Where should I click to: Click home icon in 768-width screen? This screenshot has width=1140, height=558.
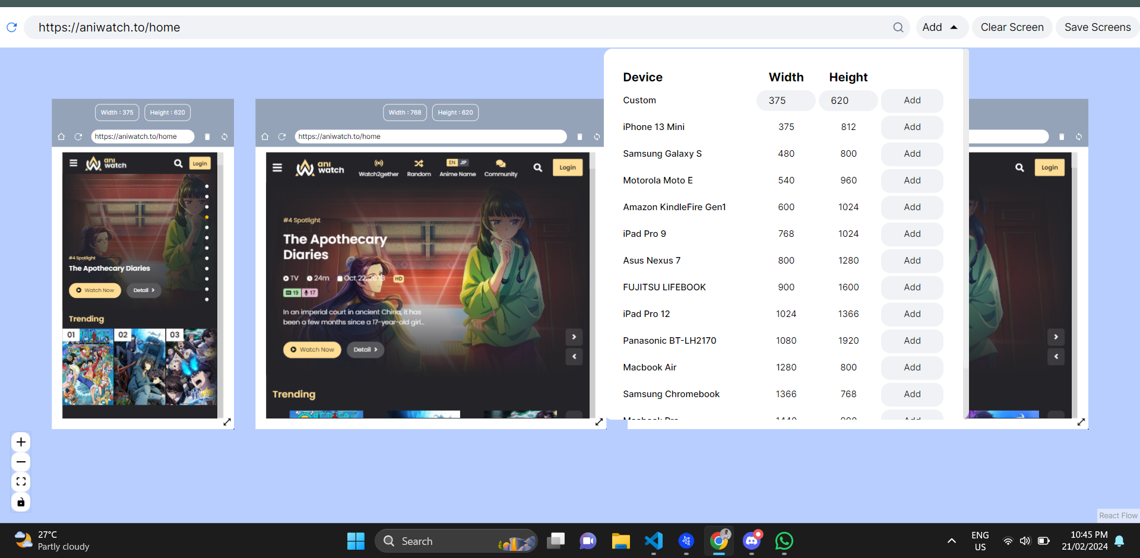265,137
